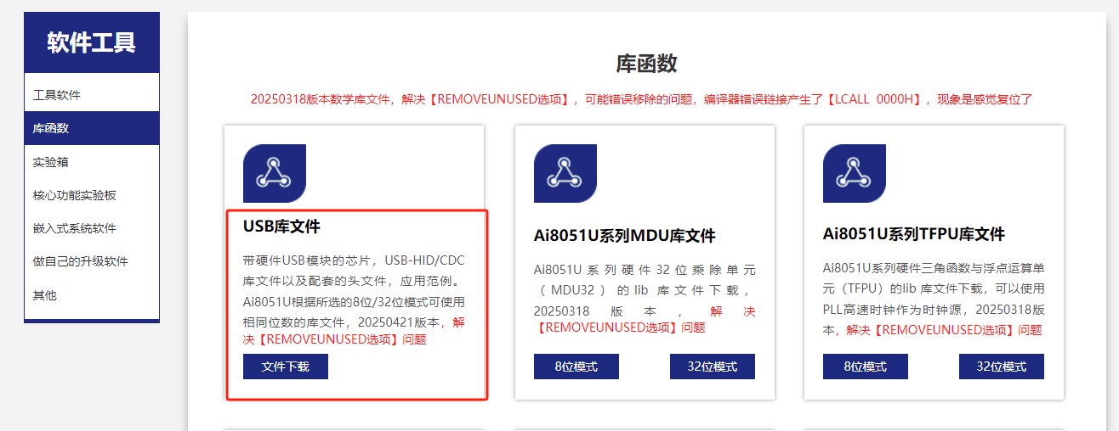Click the Ai8051U系列TFPU库文件 card icon
This screenshot has height=431, width=1119.
click(x=855, y=173)
